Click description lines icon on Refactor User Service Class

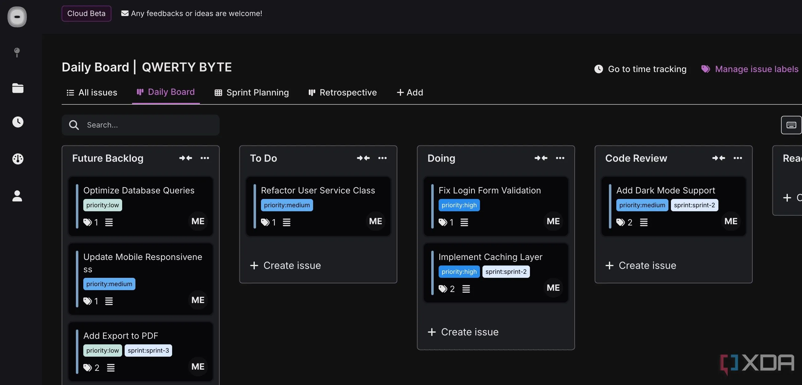pos(287,222)
